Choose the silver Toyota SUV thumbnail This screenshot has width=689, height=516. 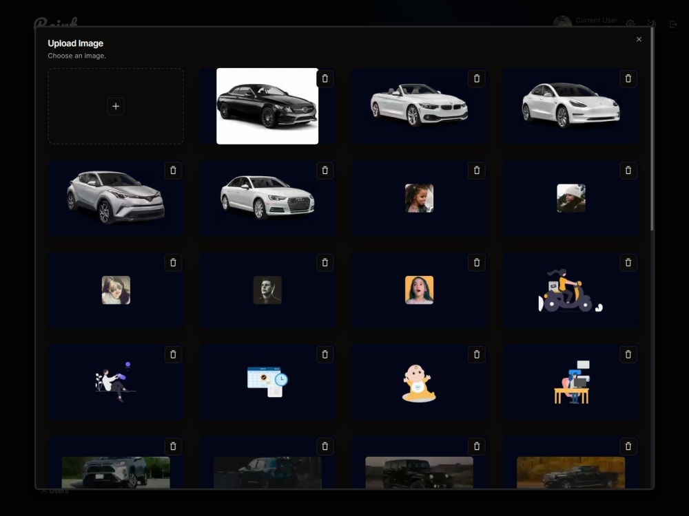click(116, 198)
